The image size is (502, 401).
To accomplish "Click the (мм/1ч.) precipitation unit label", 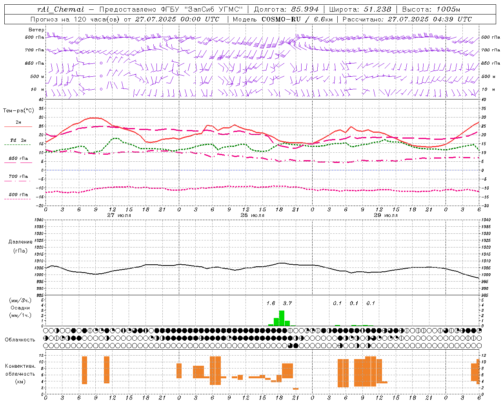I will (20, 315).
